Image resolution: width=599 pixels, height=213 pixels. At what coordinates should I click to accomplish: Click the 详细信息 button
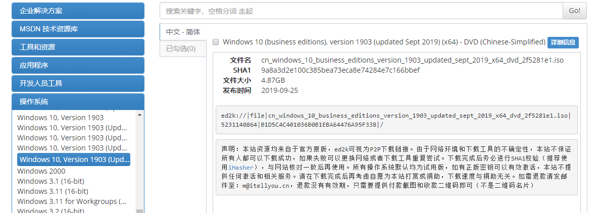[x=563, y=42]
